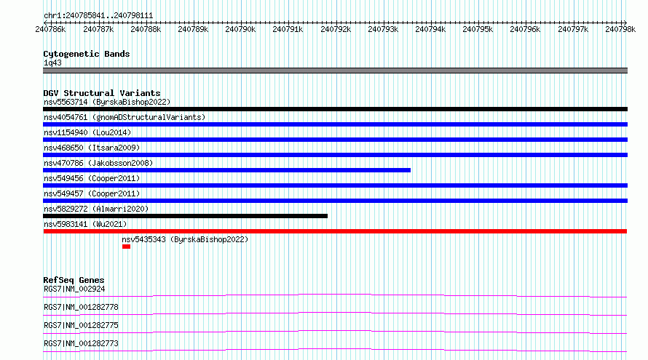Viewport: 648px width, 360px height.
Task: Click the 240788k ruler tick label
Action: click(x=146, y=29)
